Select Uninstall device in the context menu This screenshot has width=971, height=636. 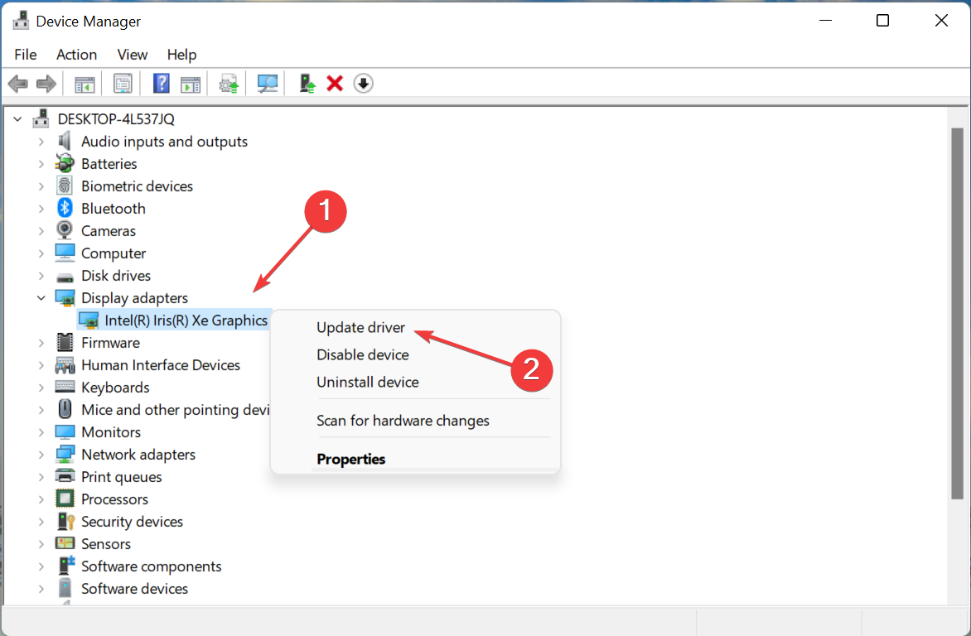(x=367, y=383)
